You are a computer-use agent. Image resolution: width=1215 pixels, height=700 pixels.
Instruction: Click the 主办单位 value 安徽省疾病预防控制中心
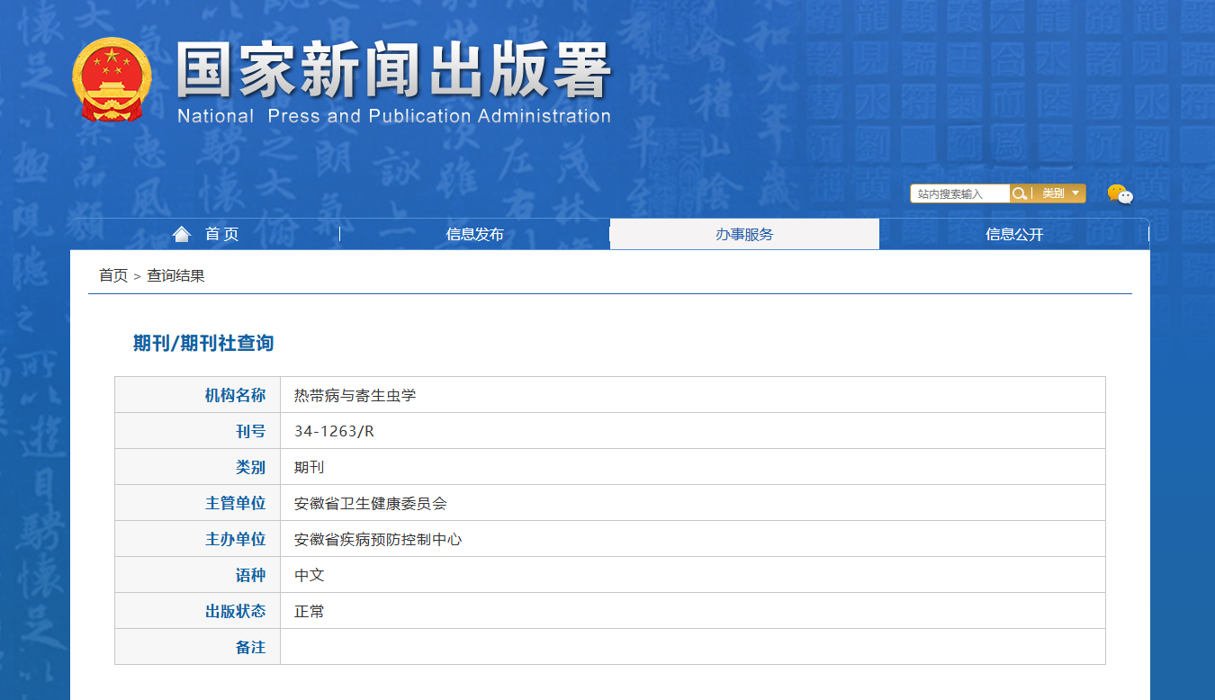point(378,539)
